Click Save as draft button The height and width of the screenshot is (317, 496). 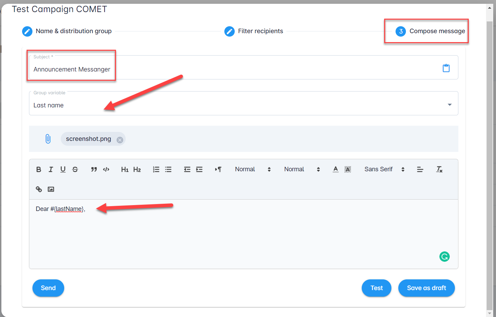pos(426,288)
